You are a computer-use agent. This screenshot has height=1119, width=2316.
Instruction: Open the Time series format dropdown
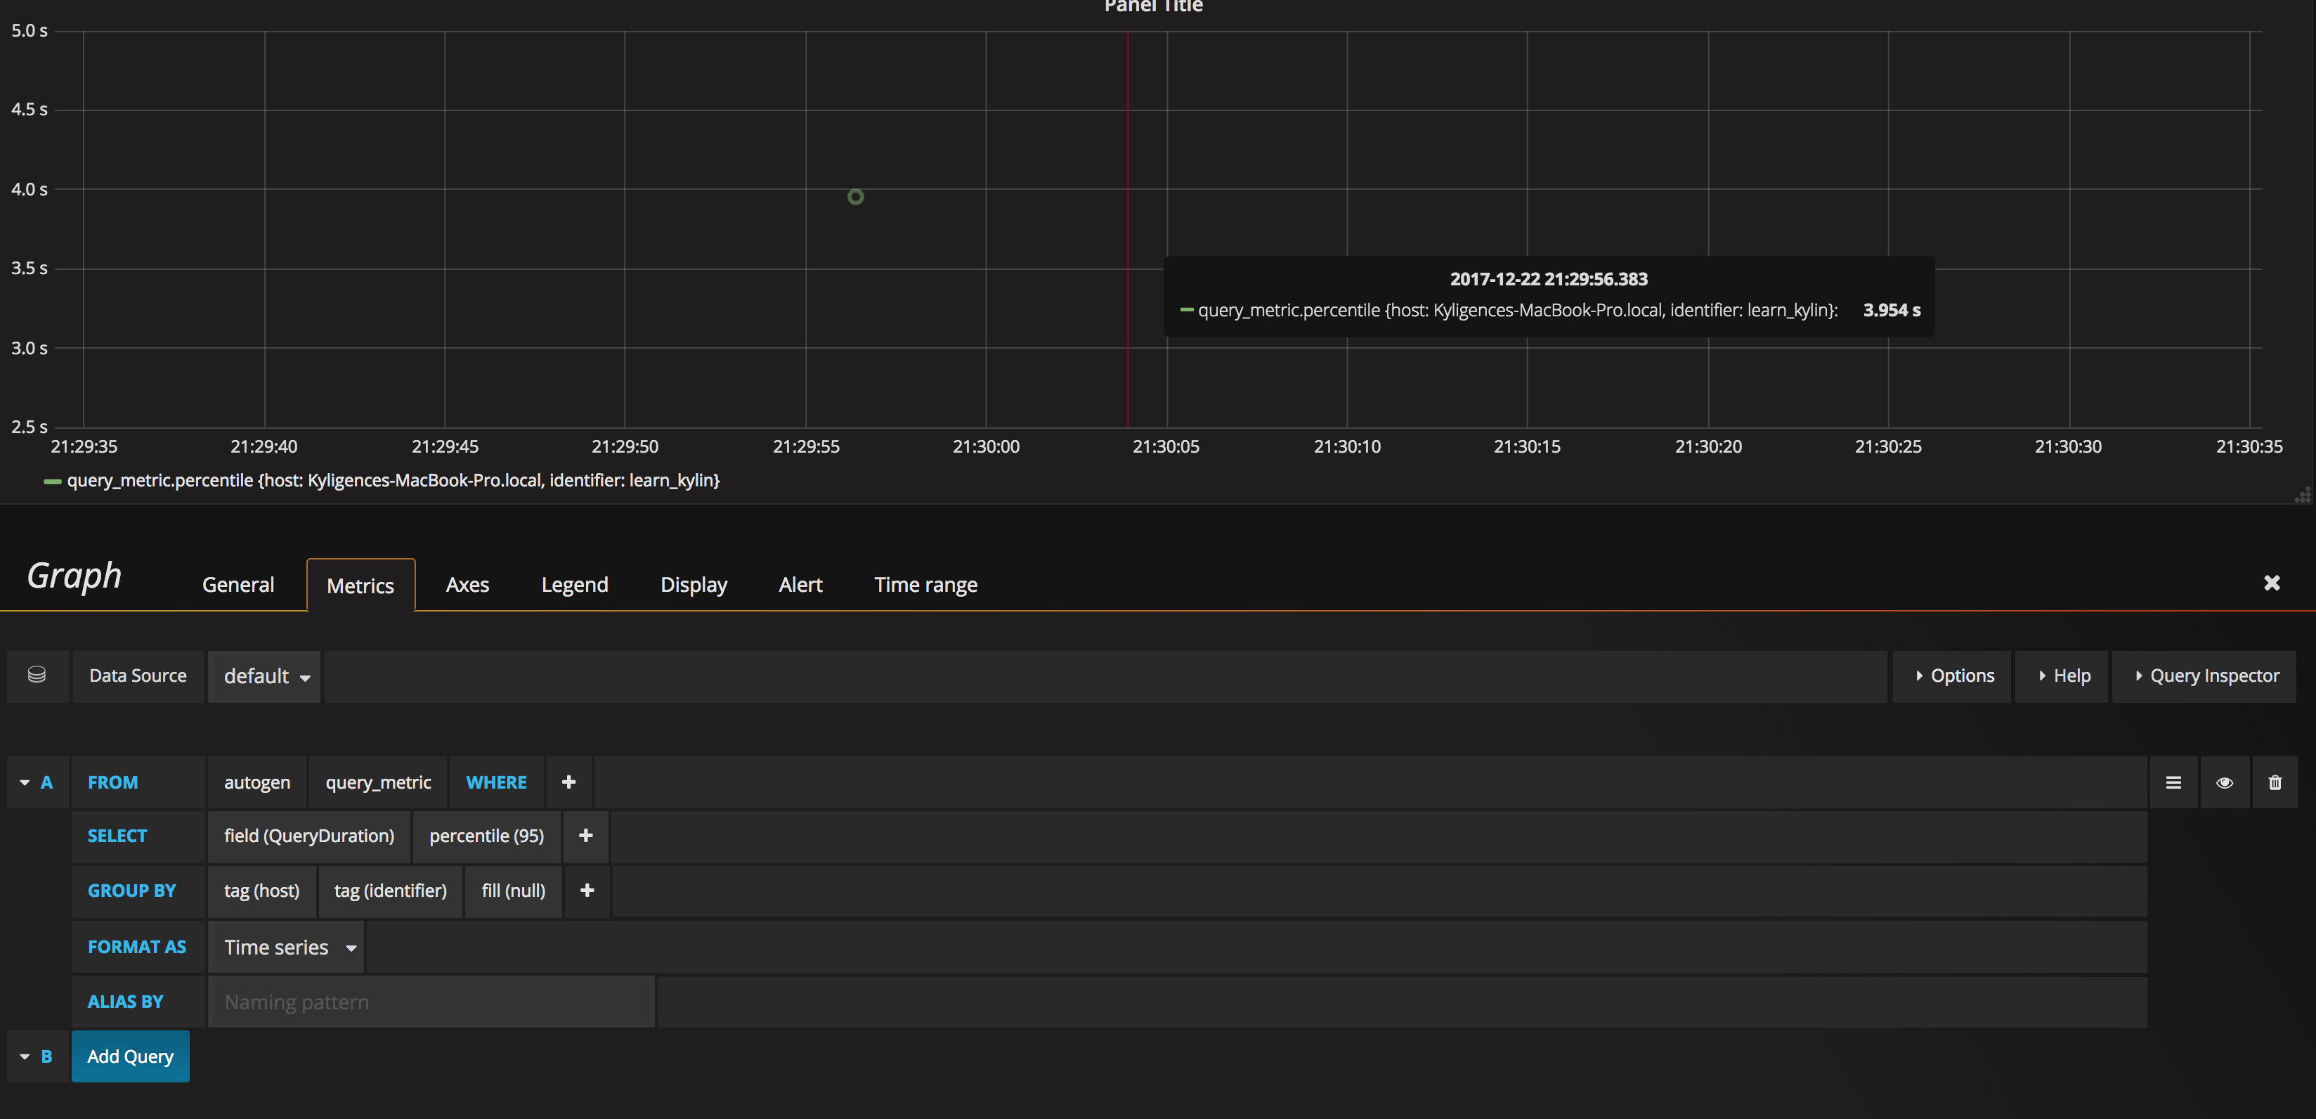pyautogui.click(x=286, y=946)
